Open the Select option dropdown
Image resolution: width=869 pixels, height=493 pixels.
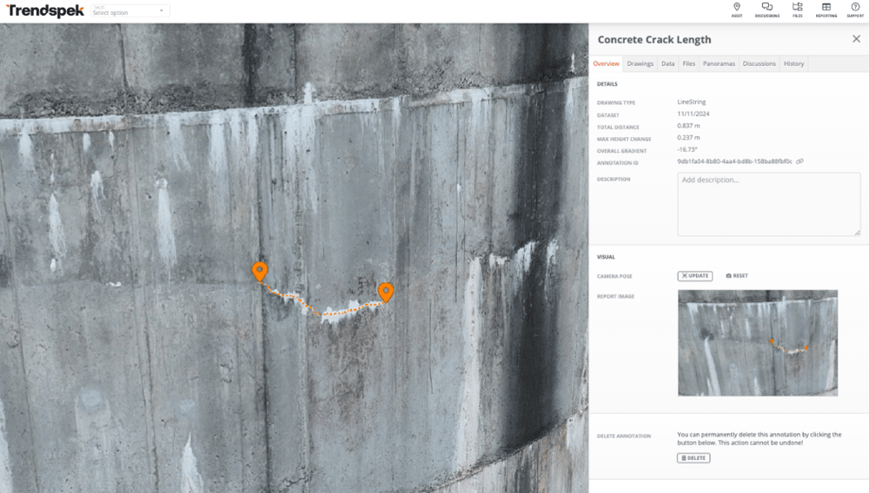click(130, 10)
